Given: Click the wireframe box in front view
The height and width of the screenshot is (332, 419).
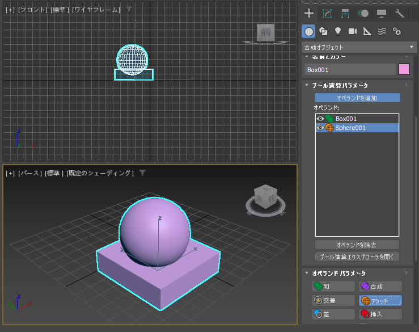Looking at the screenshot, I should [x=134, y=76].
